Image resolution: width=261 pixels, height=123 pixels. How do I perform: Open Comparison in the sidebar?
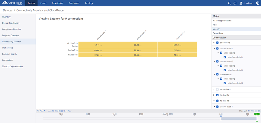pos(18,60)
